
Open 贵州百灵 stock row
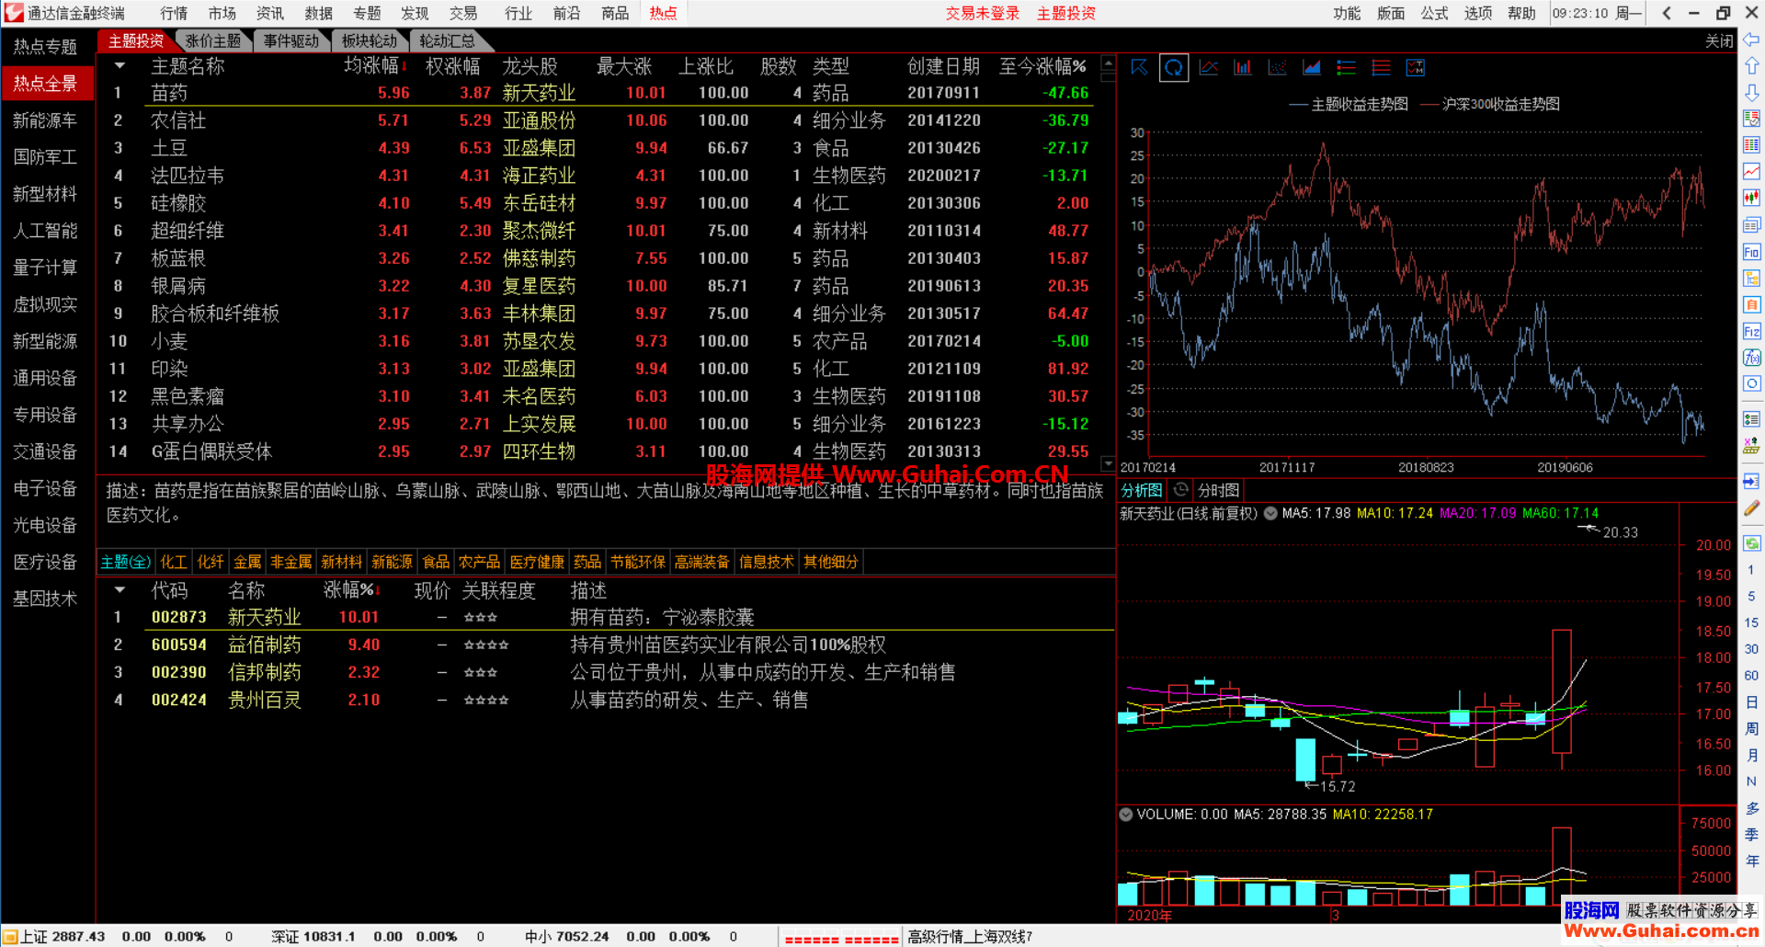pos(607,700)
